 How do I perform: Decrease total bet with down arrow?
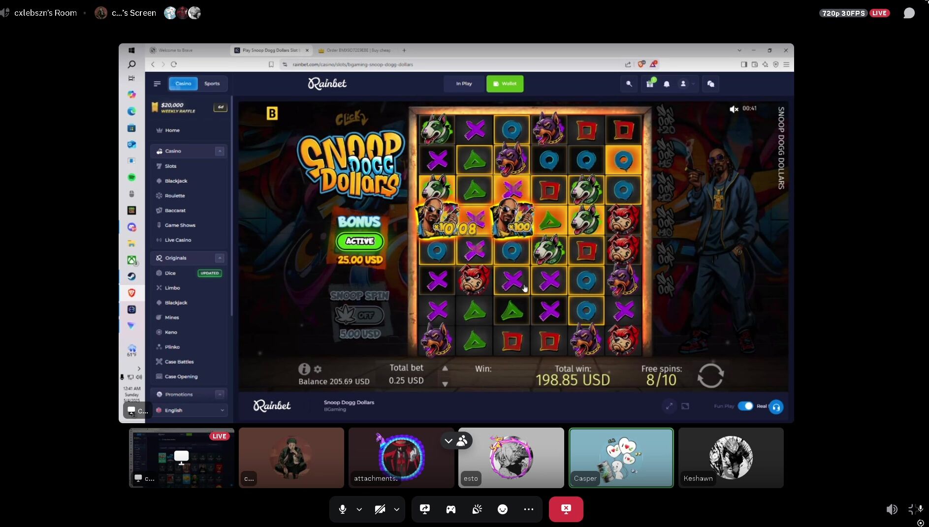(x=445, y=384)
